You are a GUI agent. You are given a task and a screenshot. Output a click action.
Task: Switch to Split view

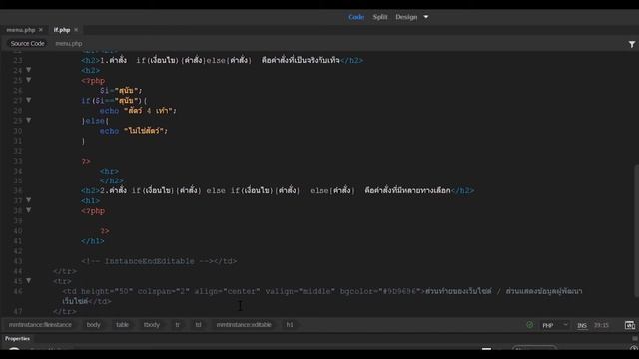tap(380, 17)
